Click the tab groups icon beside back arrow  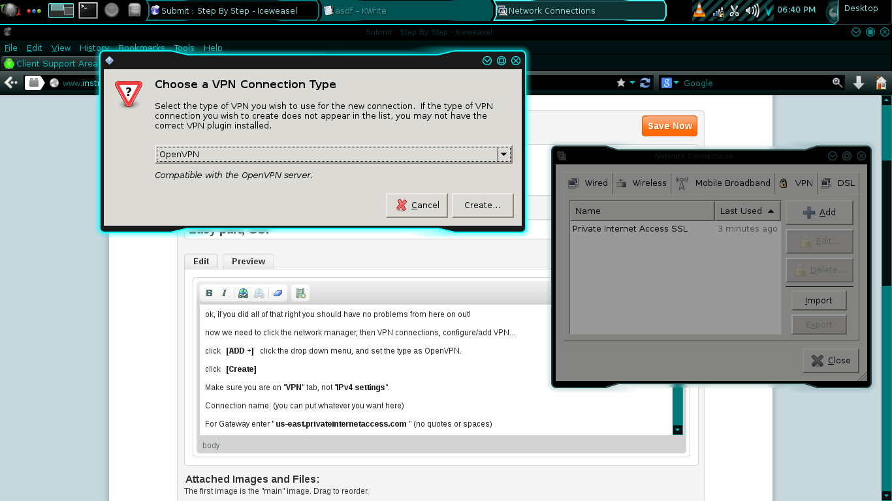[34, 83]
